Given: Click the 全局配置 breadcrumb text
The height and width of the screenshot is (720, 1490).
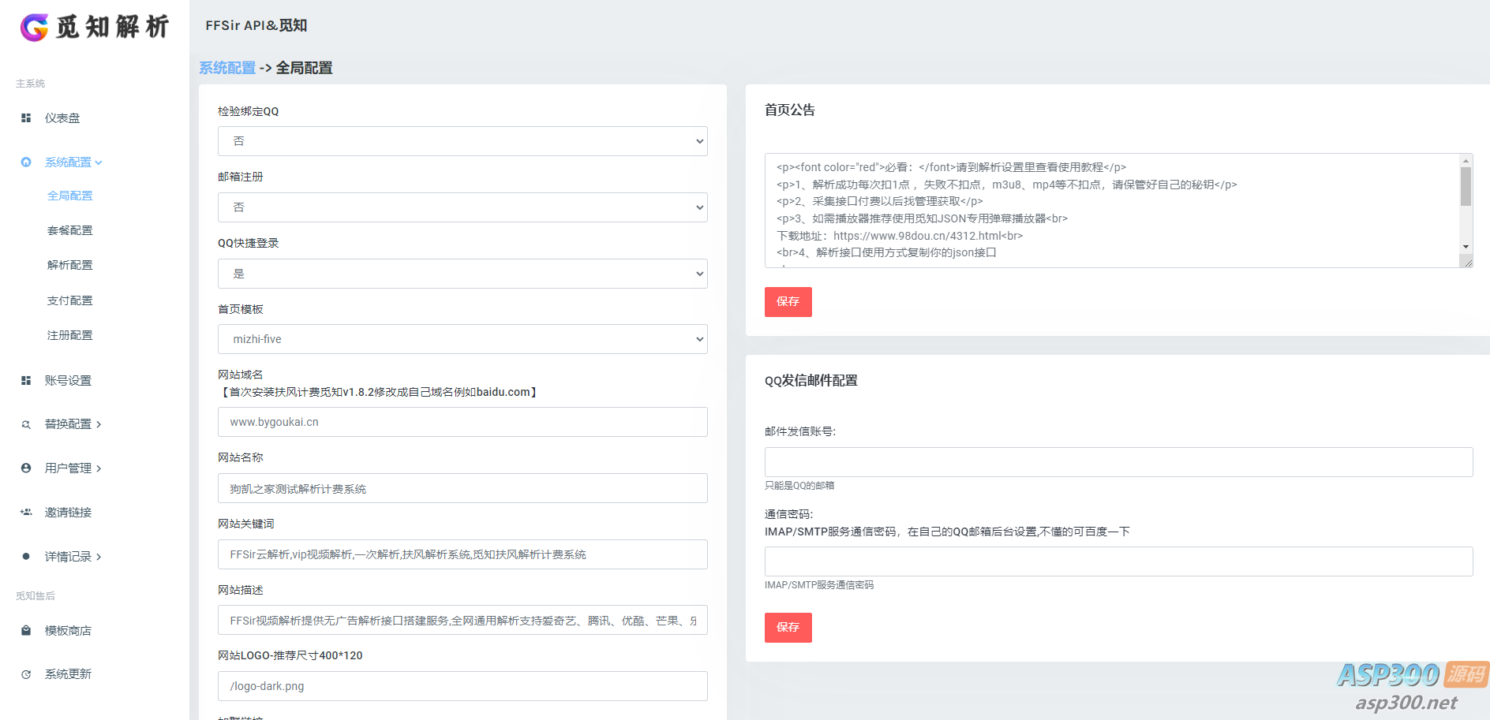Looking at the screenshot, I should (304, 68).
